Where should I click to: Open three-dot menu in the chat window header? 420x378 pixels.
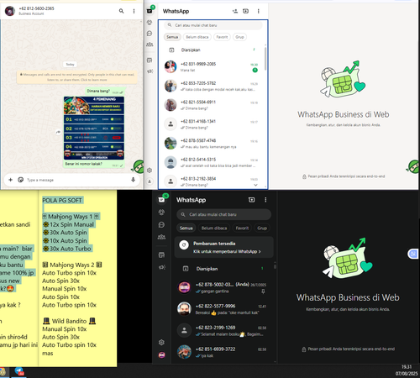134,11
